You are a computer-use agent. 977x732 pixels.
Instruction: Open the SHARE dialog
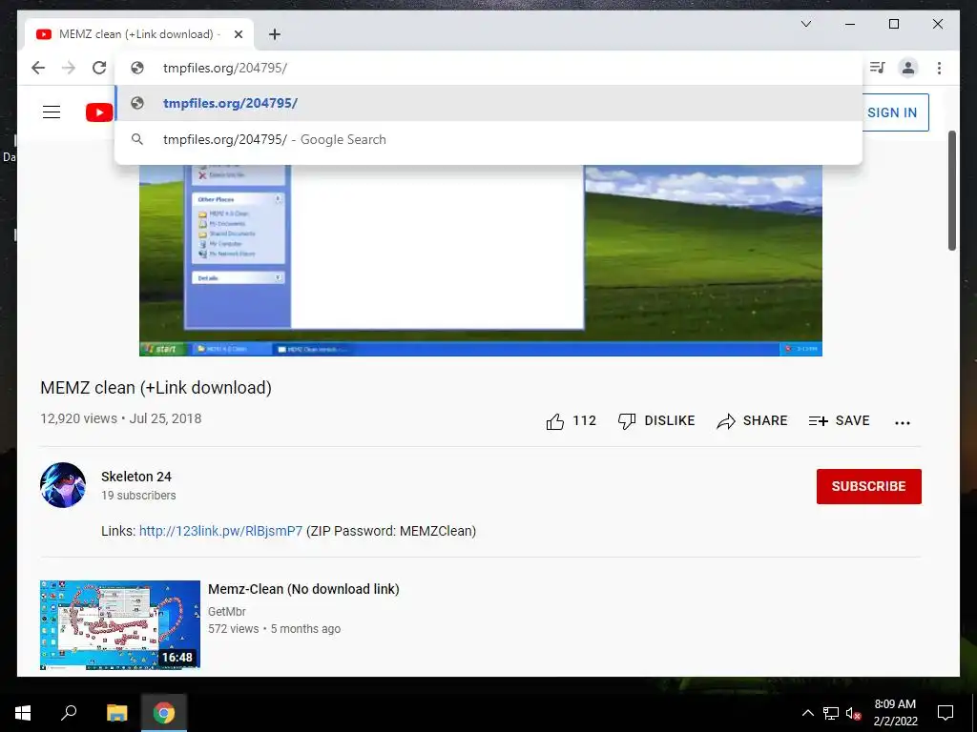752,420
